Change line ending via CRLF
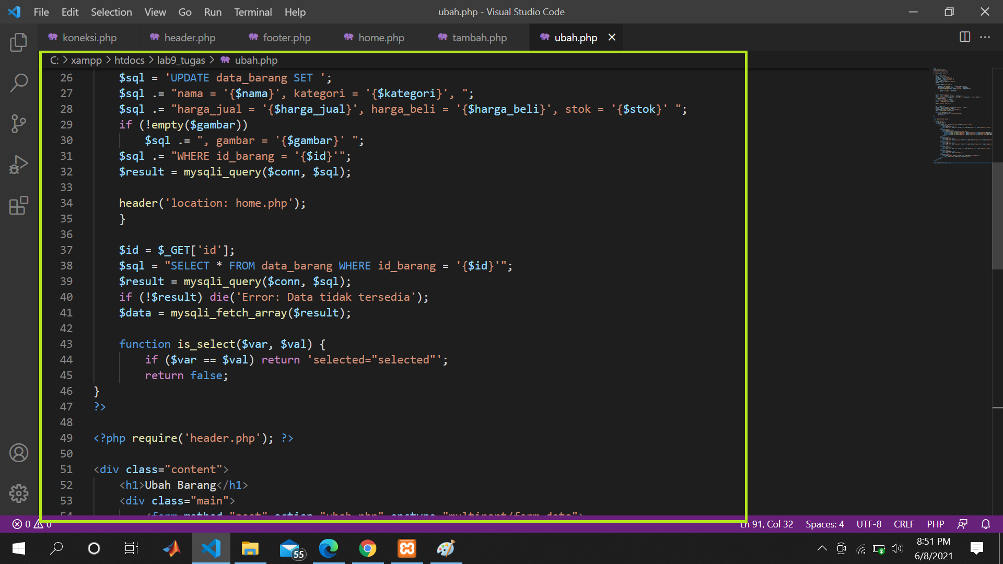The height and width of the screenshot is (564, 1003). tap(904, 524)
